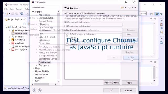This screenshot has width=168, height=94.
Task: Click Preferences Cancel button next to OK
Action: 128,90
